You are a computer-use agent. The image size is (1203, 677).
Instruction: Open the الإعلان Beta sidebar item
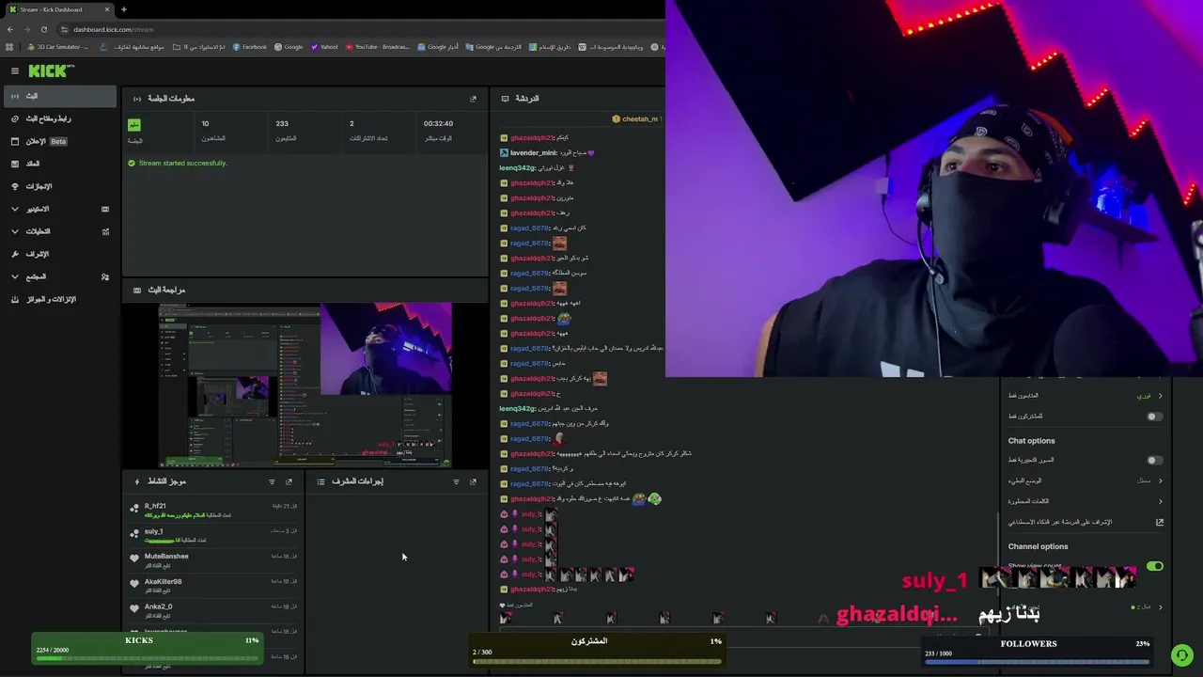point(60,141)
